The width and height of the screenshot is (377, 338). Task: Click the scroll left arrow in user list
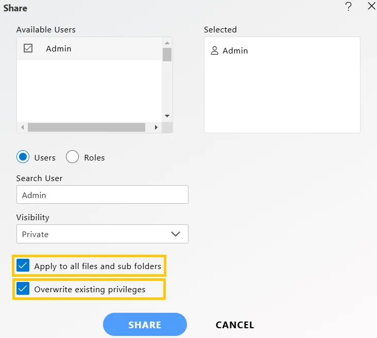tap(23, 127)
